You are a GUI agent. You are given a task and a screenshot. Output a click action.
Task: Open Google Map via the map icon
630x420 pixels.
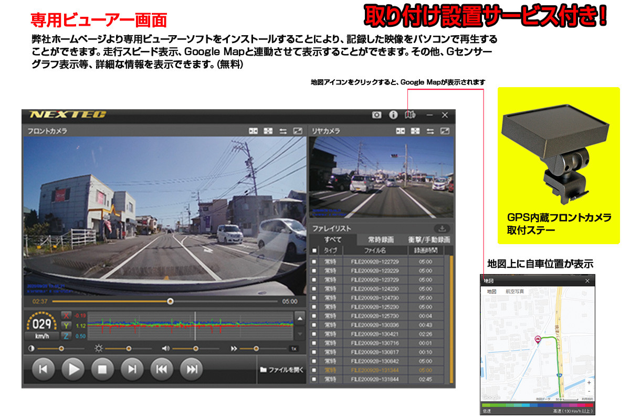point(409,115)
